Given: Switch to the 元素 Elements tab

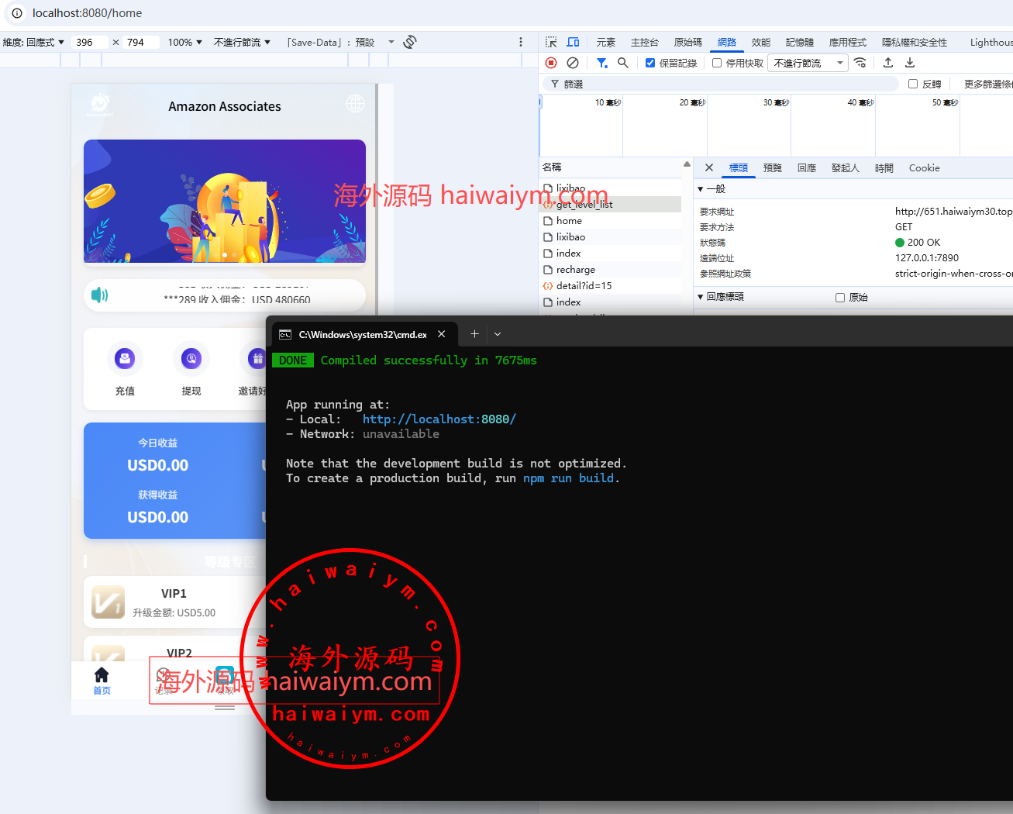Looking at the screenshot, I should coord(605,42).
